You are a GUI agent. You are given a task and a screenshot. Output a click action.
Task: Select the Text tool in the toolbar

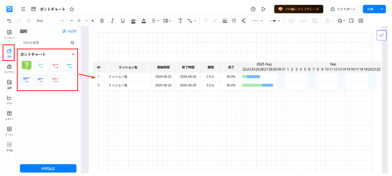[180, 21]
